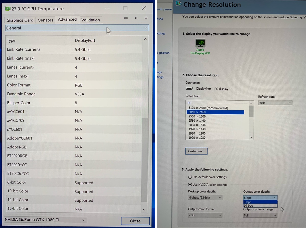Click the PC resolution group header
The image size is (306, 228).
pos(189,103)
